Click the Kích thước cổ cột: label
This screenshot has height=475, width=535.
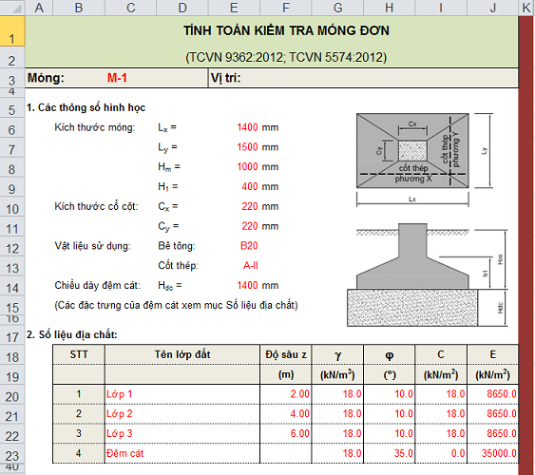point(96,207)
